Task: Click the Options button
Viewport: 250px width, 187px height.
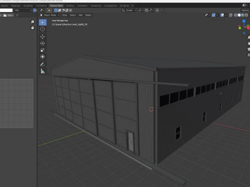Action: coord(245,10)
